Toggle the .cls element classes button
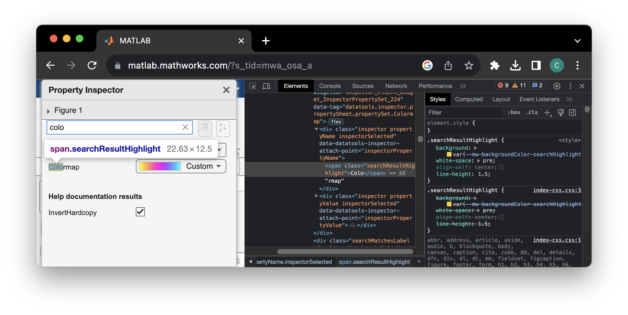This screenshot has height=315, width=628. click(532, 113)
